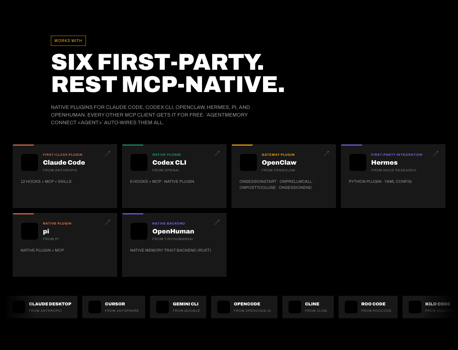458x350 pixels.
Task: Click the "From Nous Research" text
Action: point(394,170)
